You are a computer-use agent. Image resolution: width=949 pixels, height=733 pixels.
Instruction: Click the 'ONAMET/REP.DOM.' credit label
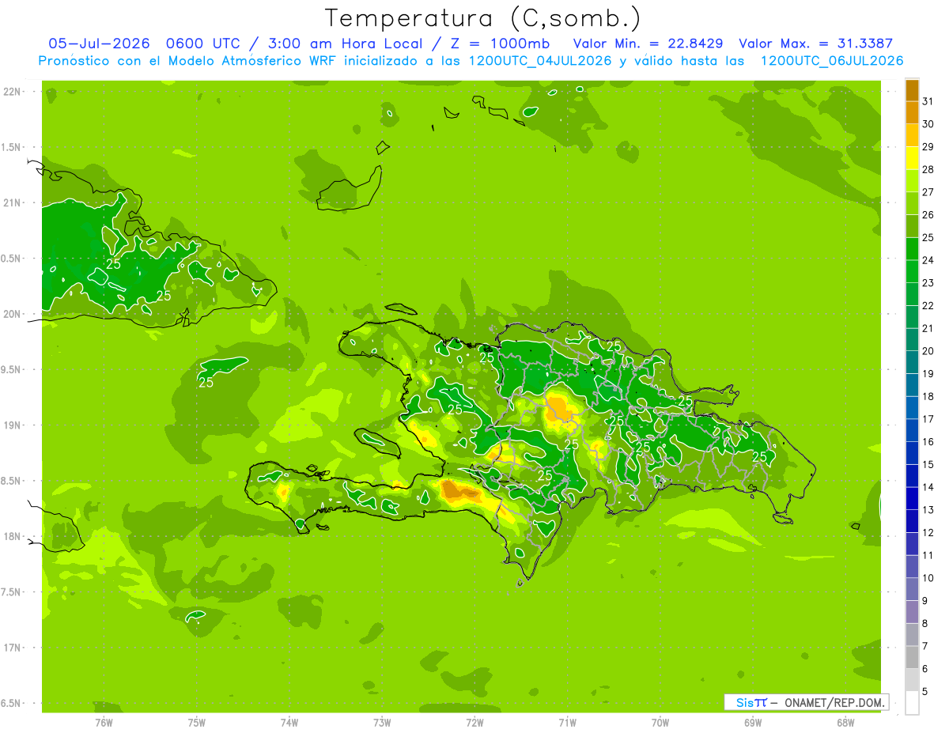tap(834, 702)
